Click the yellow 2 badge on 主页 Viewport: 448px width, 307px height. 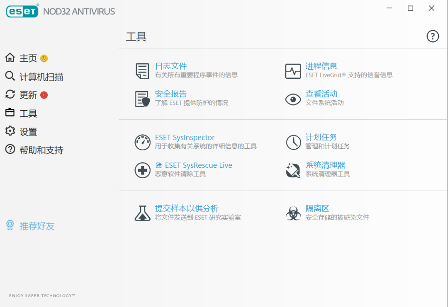tap(44, 58)
